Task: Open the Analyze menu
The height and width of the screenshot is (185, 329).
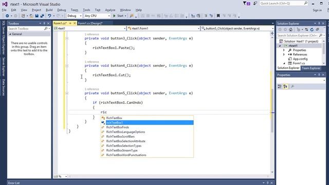Action: [110, 10]
